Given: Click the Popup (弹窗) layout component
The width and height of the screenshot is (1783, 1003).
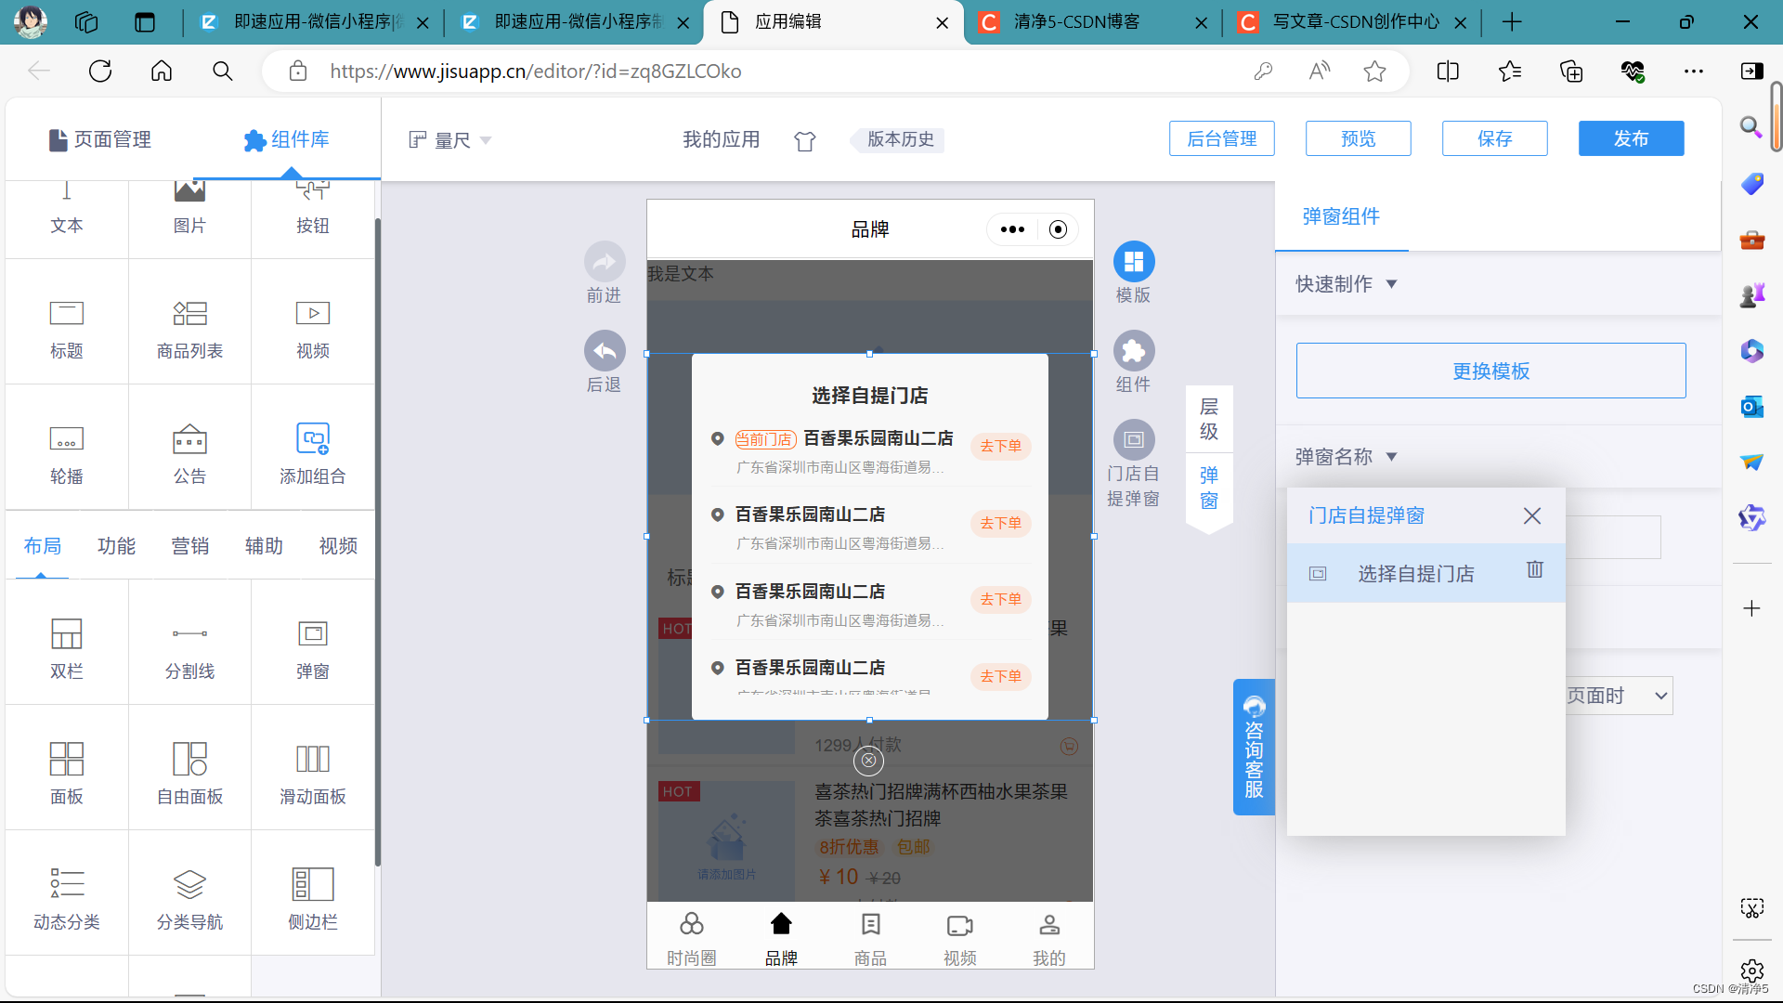Looking at the screenshot, I should pos(312,648).
